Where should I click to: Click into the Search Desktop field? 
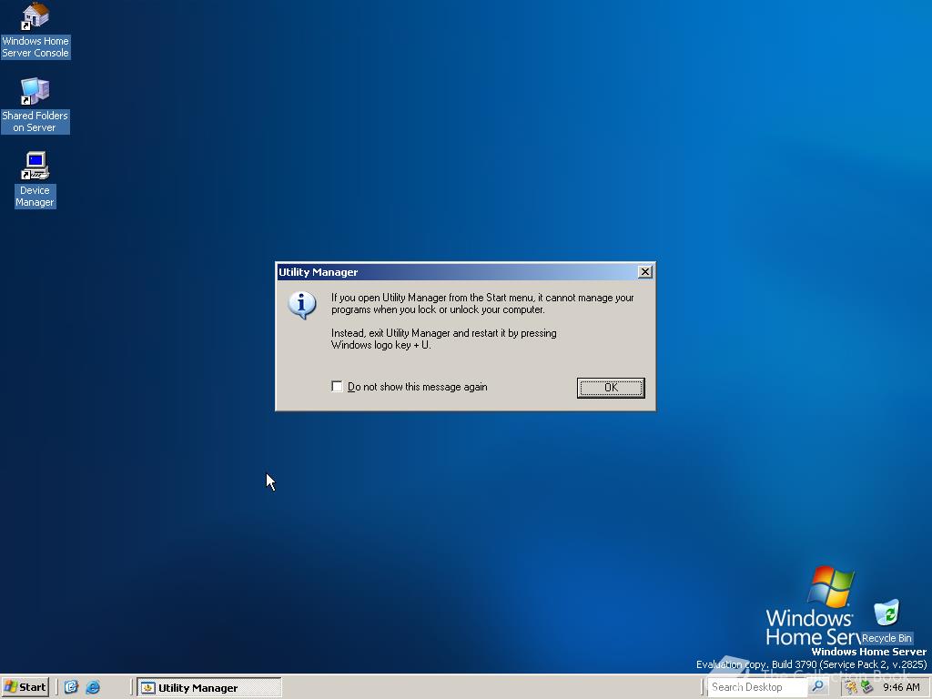(758, 687)
